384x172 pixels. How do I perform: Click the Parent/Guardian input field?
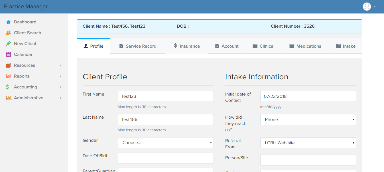166,170
